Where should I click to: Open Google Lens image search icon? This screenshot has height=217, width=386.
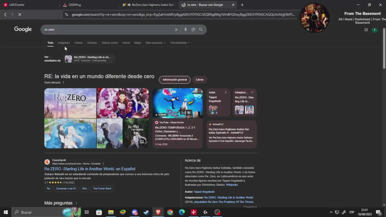[193, 30]
